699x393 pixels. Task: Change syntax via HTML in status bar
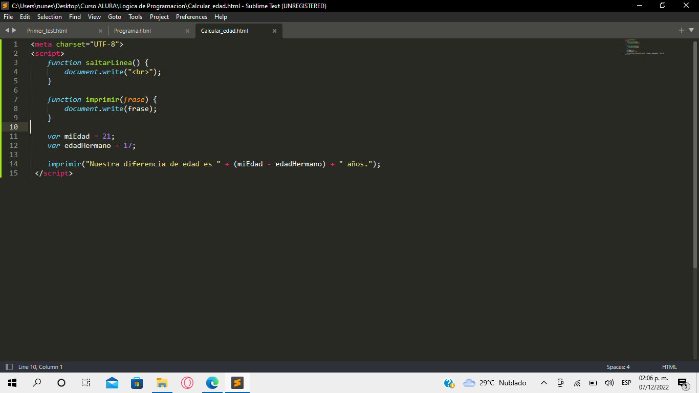tap(669, 367)
